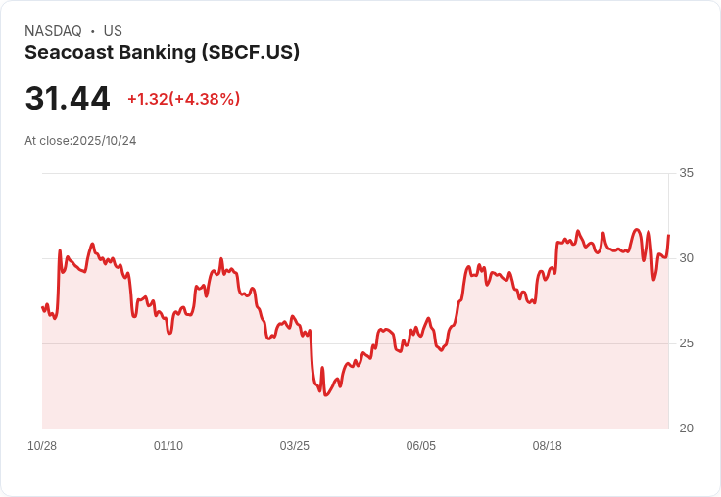Click the 31.44 current price
This screenshot has width=721, height=497.
point(68,99)
